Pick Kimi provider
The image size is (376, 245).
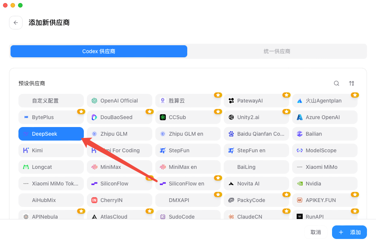pos(51,150)
